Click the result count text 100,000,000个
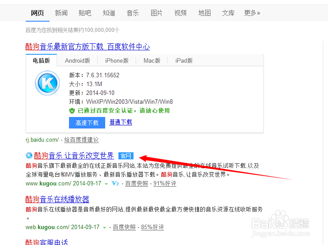 point(102,30)
